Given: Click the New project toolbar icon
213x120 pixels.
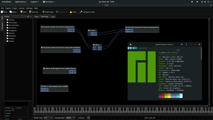Looking at the screenshot, I should pyautogui.click(x=2, y=12).
